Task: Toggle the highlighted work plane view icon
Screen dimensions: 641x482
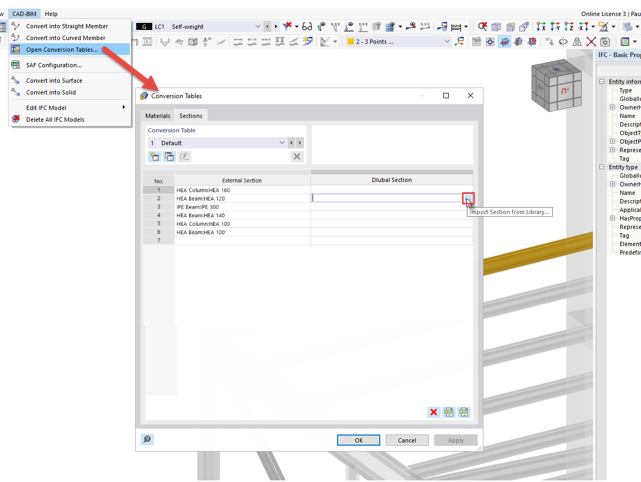Action: click(504, 41)
